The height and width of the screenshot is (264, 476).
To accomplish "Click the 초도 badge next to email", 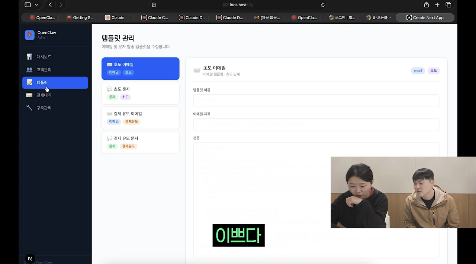I will [433, 70].
